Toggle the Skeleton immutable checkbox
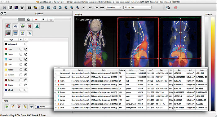 click(26, 74)
